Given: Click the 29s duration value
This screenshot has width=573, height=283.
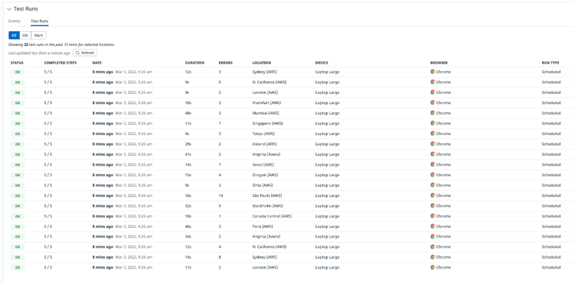Looking at the screenshot, I should pos(188,144).
